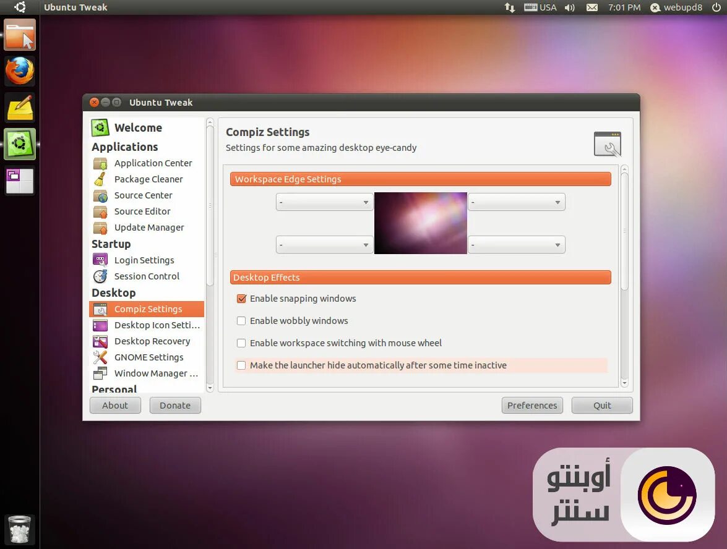Image resolution: width=727 pixels, height=549 pixels.
Task: Select the Compiz Settings entry
Action: 147,309
